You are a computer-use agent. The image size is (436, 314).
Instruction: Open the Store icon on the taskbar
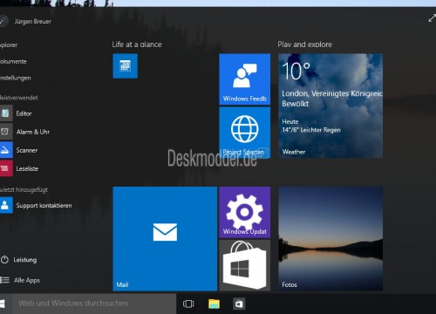(239, 304)
